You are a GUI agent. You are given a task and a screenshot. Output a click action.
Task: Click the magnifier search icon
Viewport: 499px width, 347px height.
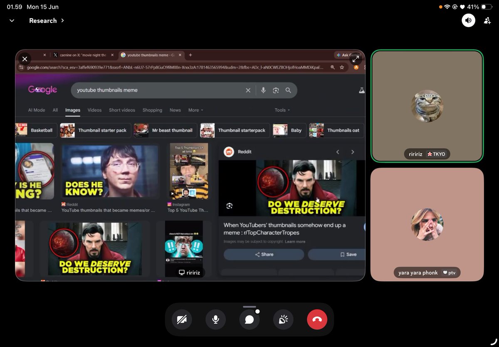click(x=288, y=90)
